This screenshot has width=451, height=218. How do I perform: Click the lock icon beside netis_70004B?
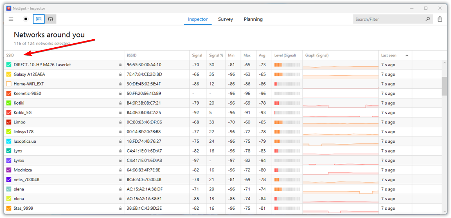click(120, 179)
